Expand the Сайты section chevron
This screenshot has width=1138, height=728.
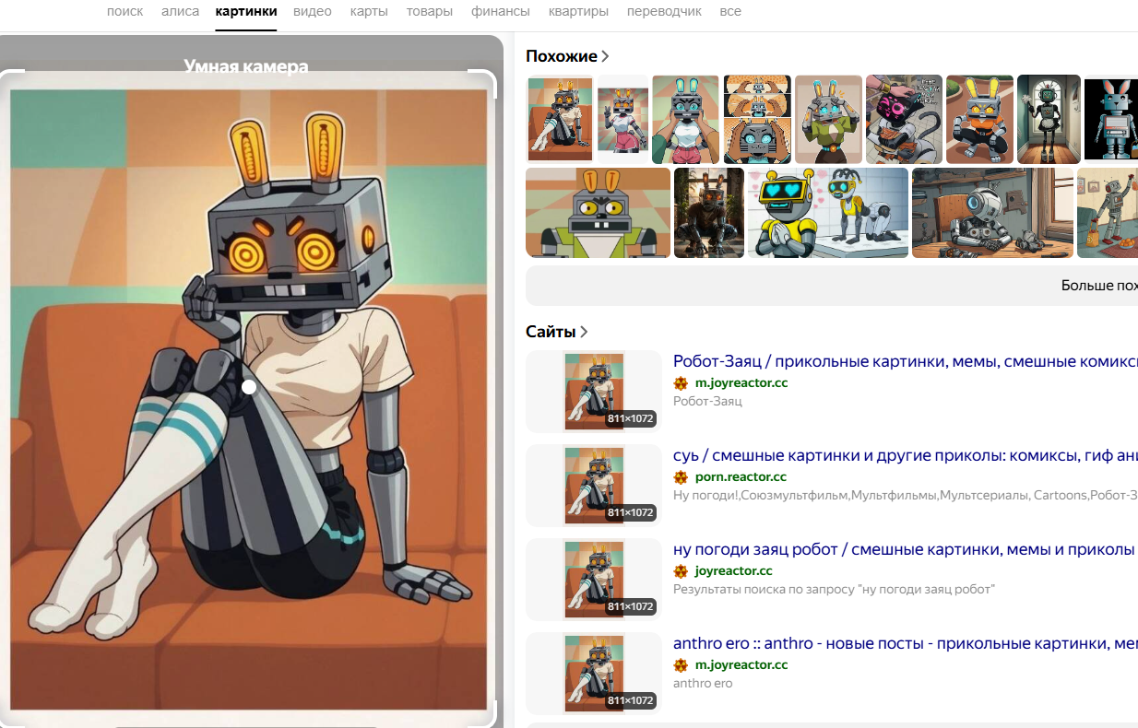pyautogui.click(x=584, y=332)
